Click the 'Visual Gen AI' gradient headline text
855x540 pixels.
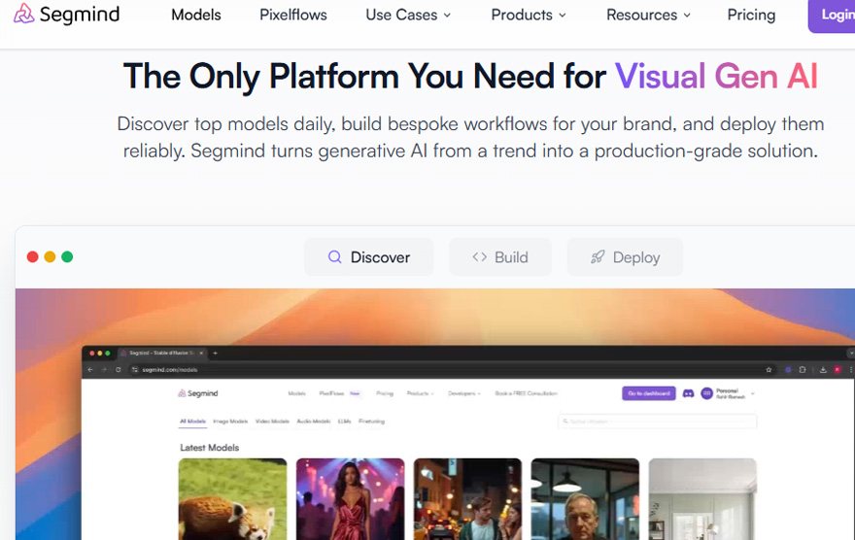[716, 76]
